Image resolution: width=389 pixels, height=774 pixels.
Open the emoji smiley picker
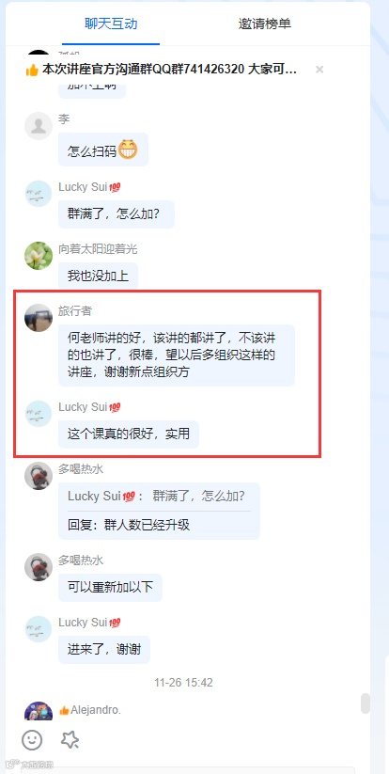pyautogui.click(x=32, y=739)
